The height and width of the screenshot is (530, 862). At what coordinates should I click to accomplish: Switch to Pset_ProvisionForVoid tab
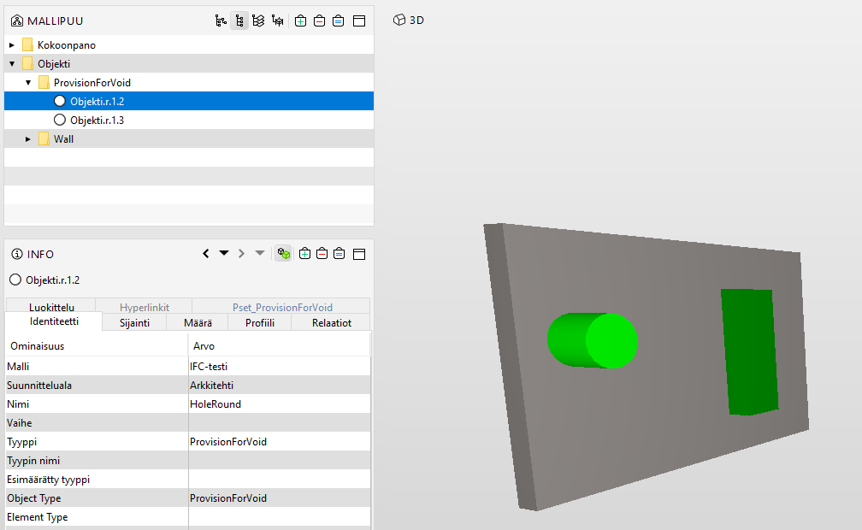pos(282,307)
